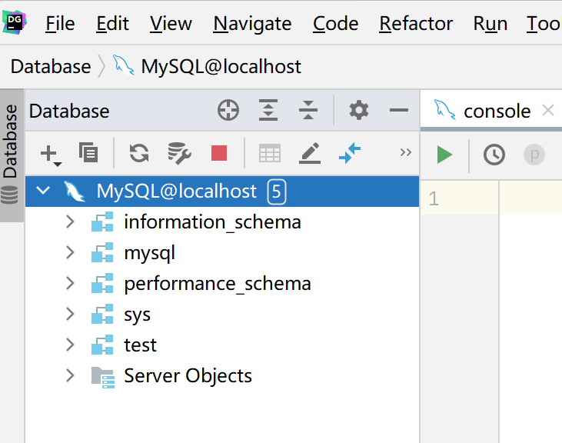
Task: Open the New data source plus dropdown
Action: [50, 155]
